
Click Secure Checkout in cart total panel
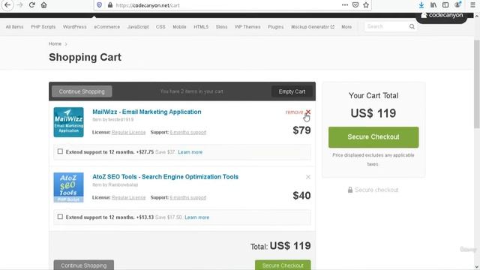click(x=373, y=137)
